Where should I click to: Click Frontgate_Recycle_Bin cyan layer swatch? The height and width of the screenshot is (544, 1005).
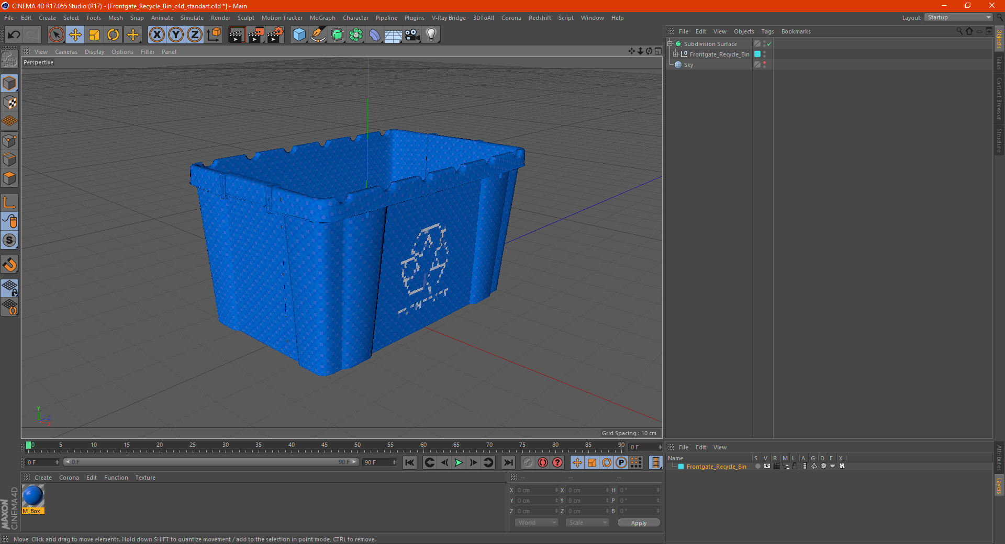coord(757,54)
